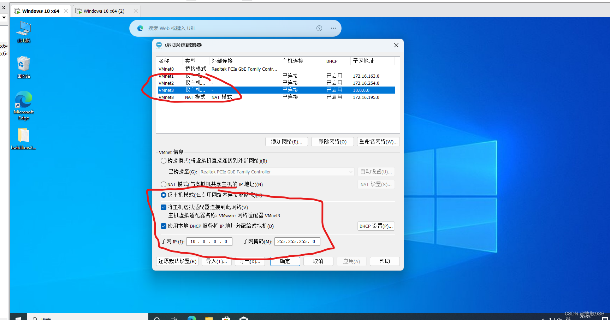Expand the sidebar dropdown arrow
Screen dimensions: 610x320
coord(4,17)
